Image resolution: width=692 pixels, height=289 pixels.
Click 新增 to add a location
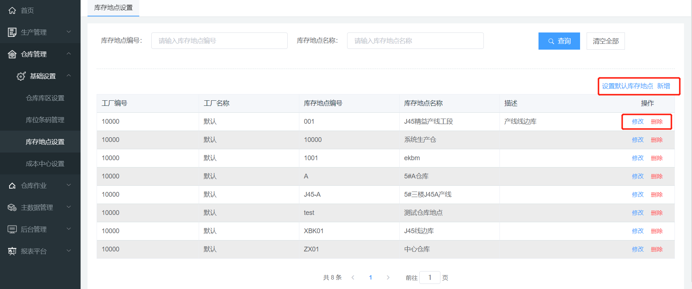[664, 86]
